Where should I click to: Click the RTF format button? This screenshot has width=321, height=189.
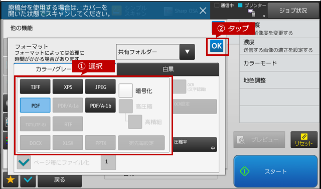(x=68, y=124)
